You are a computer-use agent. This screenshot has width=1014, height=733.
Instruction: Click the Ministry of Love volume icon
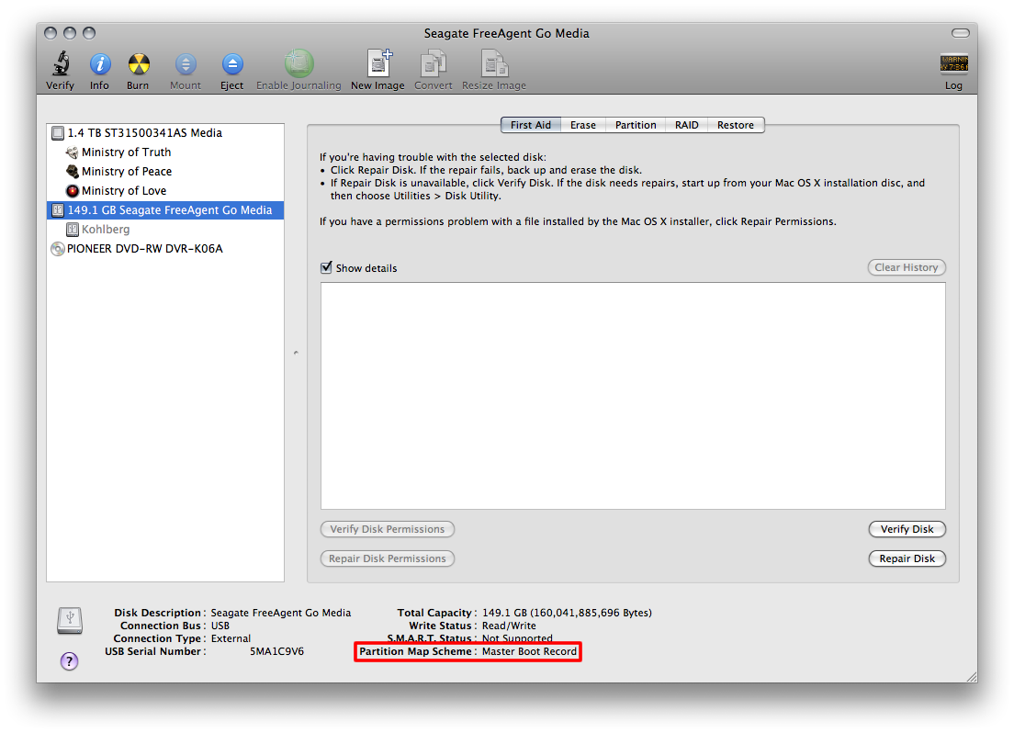tap(72, 191)
